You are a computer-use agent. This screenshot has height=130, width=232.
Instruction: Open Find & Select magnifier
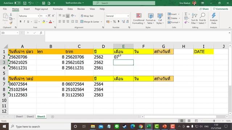point(202,18)
